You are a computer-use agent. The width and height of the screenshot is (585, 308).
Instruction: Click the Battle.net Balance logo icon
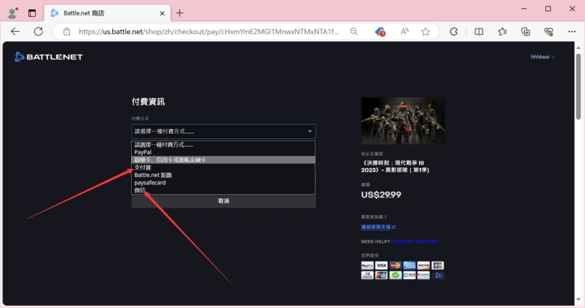[438, 275]
